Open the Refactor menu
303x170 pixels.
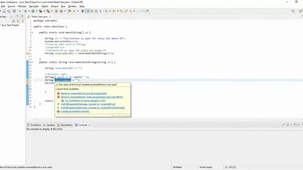pyautogui.click(x=22, y=6)
